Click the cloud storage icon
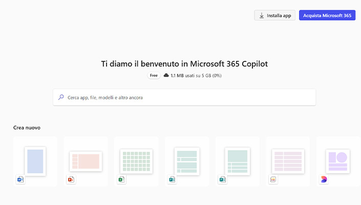361x205 pixels. pos(166,75)
